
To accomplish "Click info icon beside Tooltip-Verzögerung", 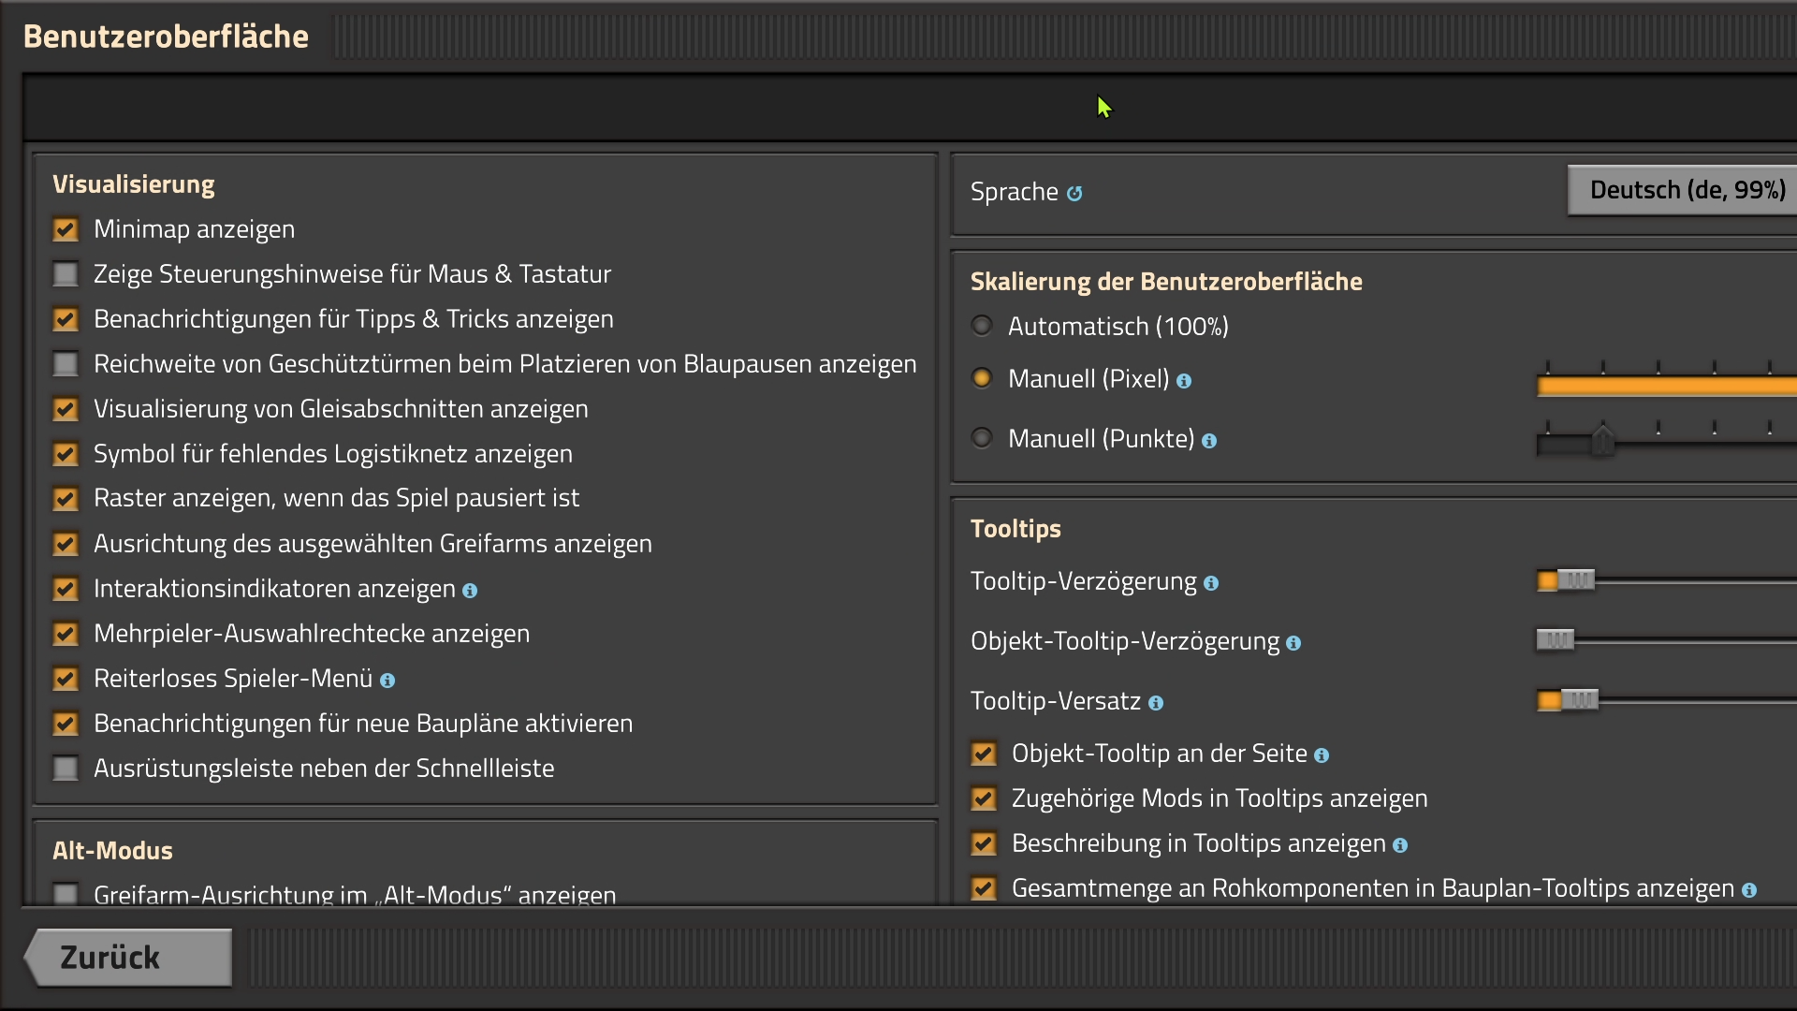I will (1211, 583).
